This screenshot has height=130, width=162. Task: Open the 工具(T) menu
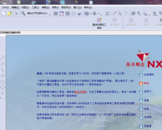pyautogui.click(x=35, y=7)
